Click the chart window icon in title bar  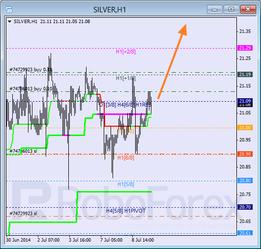tap(9, 9)
